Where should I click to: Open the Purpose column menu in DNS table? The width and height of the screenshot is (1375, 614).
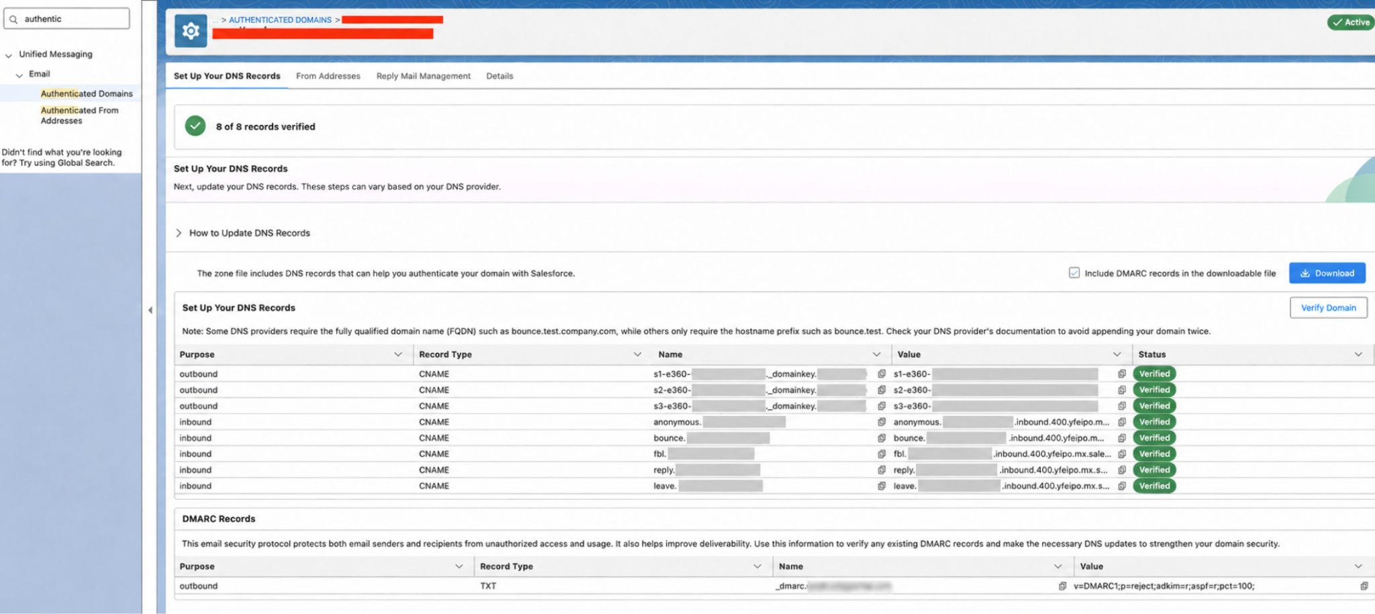pyautogui.click(x=398, y=354)
